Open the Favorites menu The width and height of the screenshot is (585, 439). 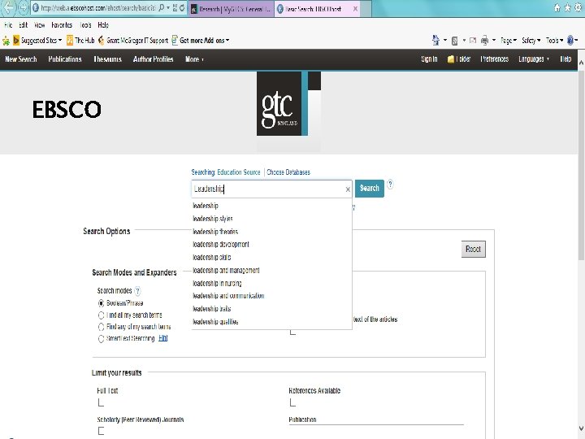pyautogui.click(x=62, y=25)
